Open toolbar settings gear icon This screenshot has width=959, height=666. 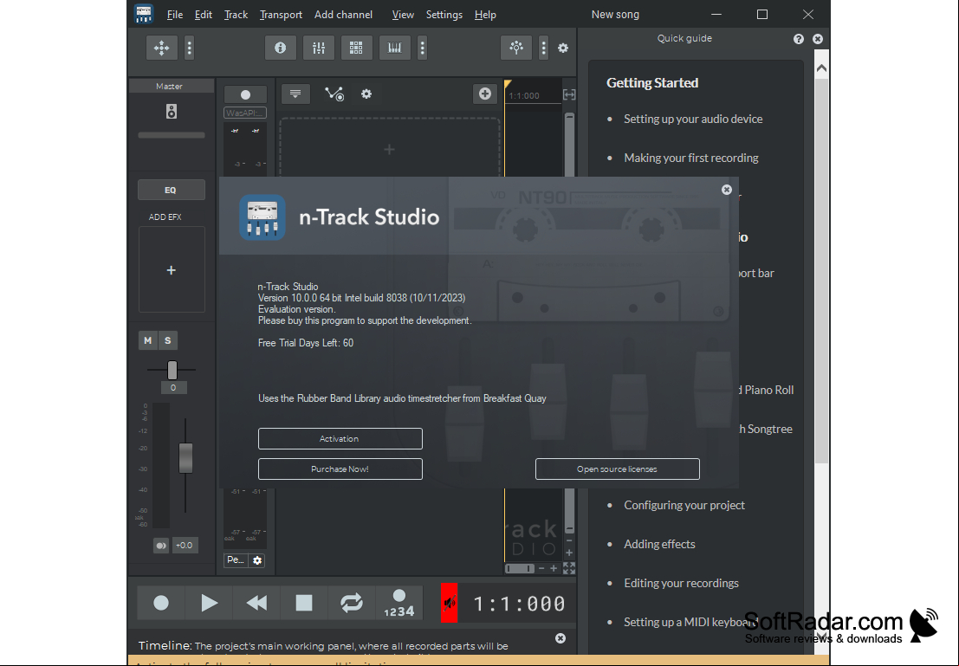(563, 48)
